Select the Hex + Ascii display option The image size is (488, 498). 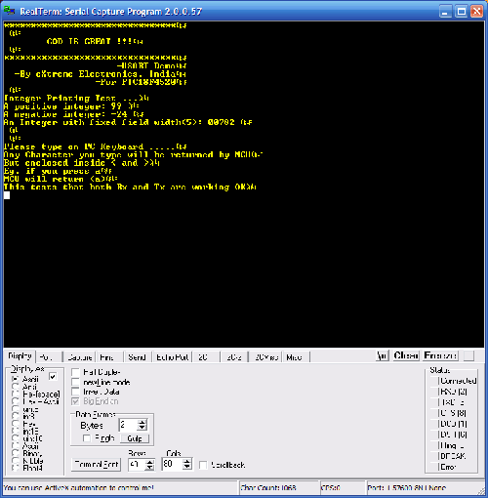(x=16, y=401)
